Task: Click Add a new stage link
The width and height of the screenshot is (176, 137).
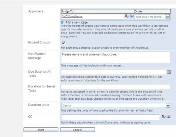Action: click(77, 22)
